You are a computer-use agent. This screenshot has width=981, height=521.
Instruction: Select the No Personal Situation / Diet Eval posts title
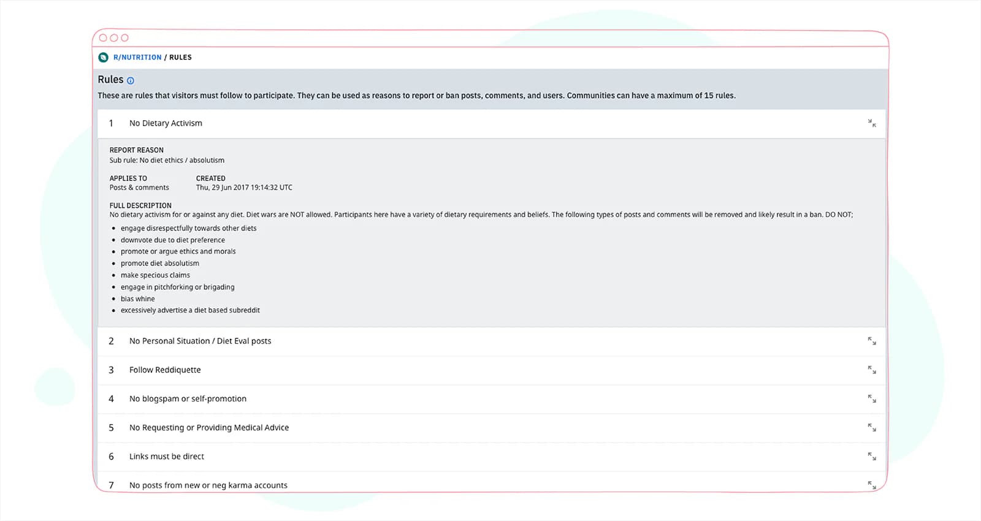200,341
